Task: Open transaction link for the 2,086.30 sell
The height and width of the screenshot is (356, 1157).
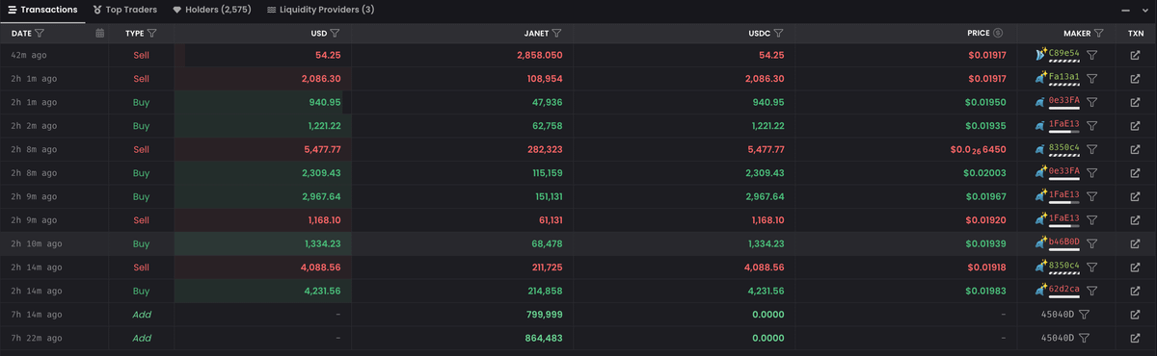Action: (x=1135, y=79)
